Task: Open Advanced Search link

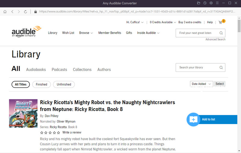Action: tap(215, 40)
